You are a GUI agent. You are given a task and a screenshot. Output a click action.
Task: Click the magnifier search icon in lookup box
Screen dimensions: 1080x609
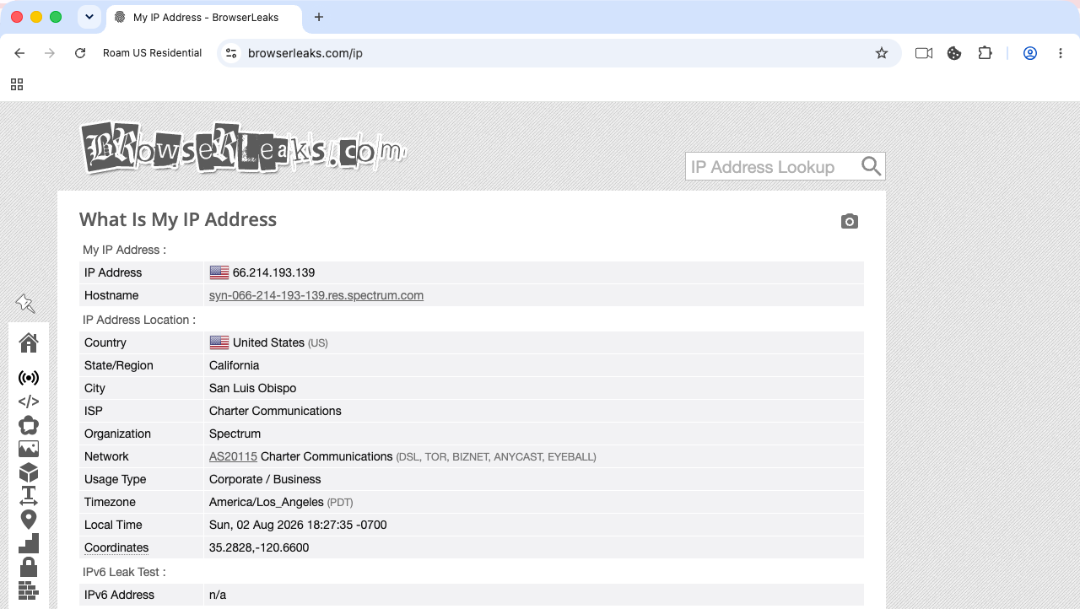pyautogui.click(x=872, y=166)
